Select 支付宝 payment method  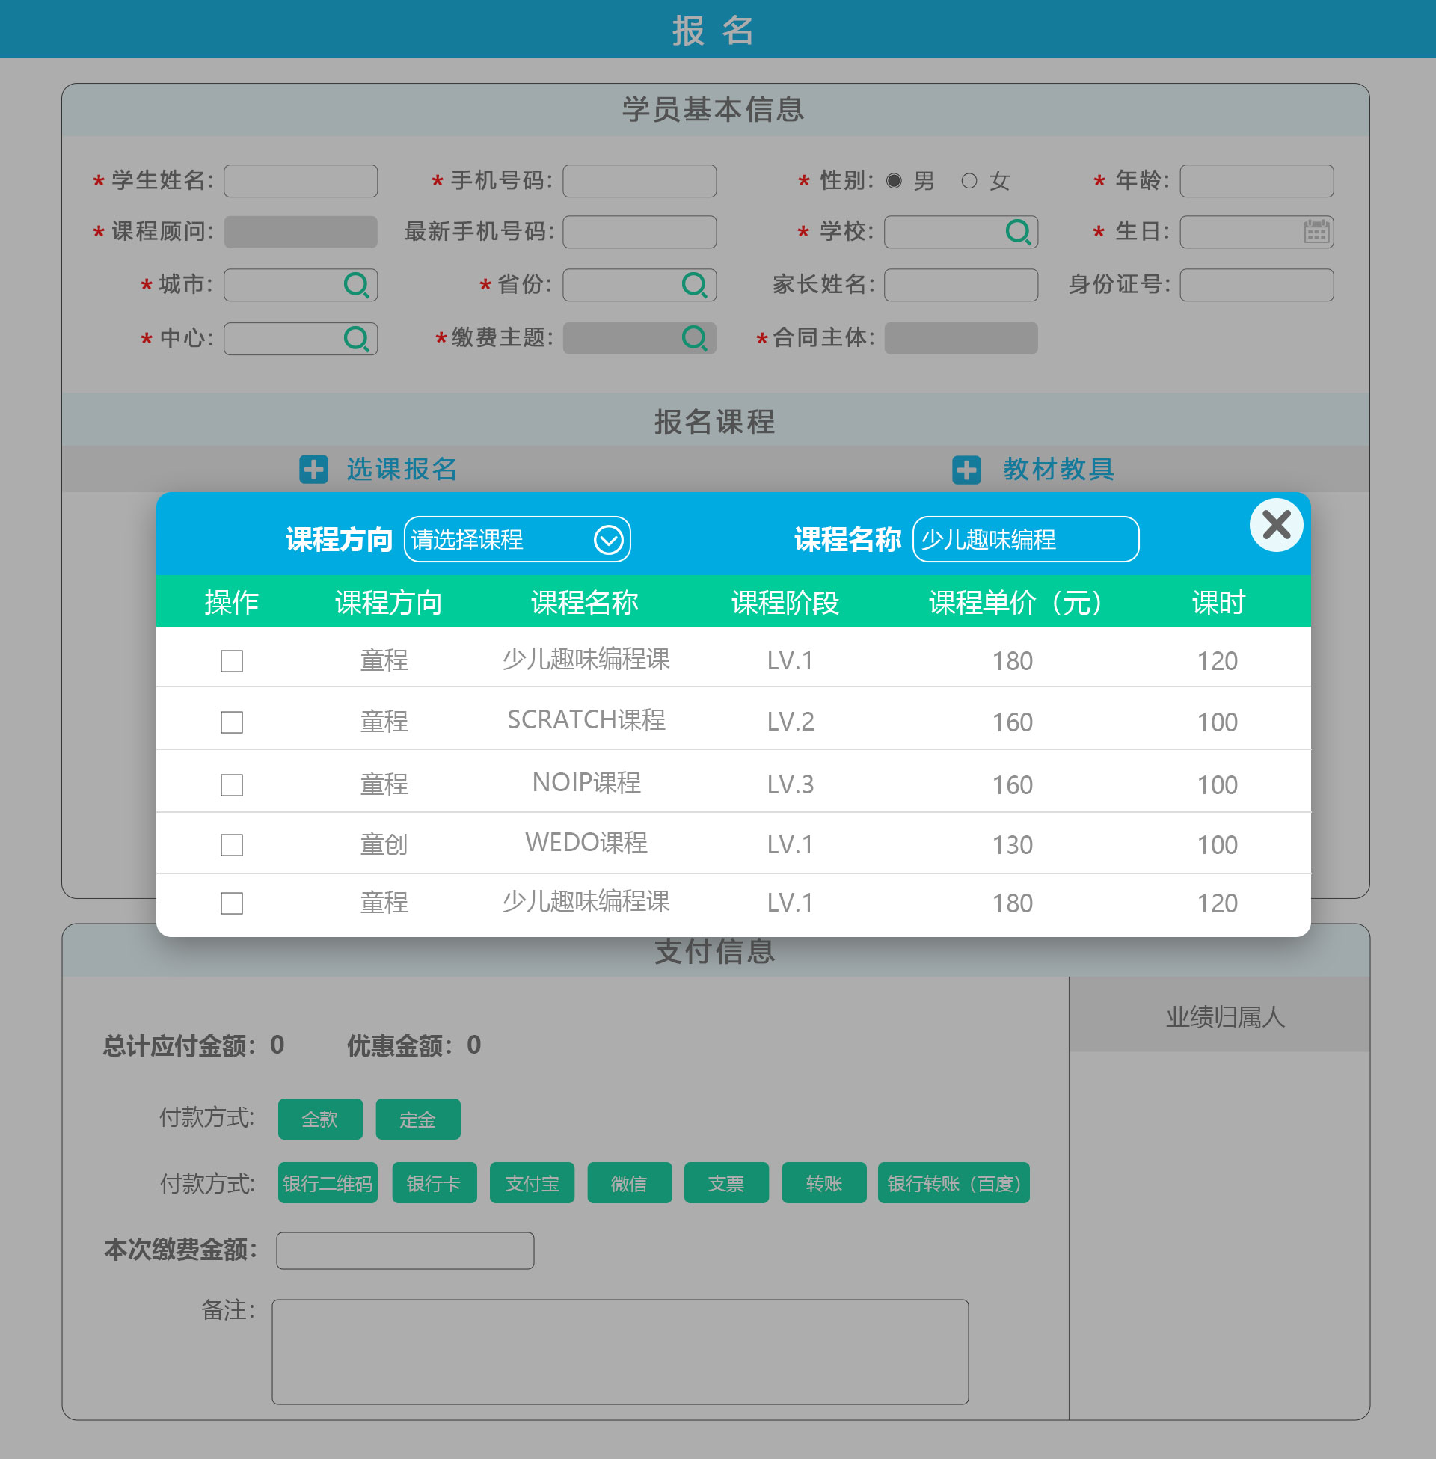tap(532, 1183)
